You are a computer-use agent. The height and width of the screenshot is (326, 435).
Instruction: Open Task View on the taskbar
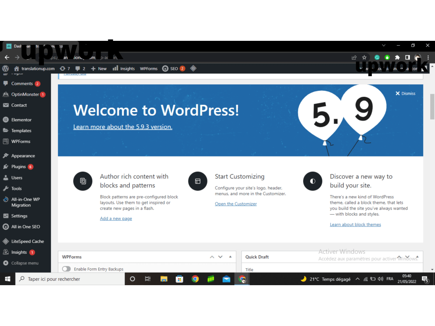[x=148, y=279]
